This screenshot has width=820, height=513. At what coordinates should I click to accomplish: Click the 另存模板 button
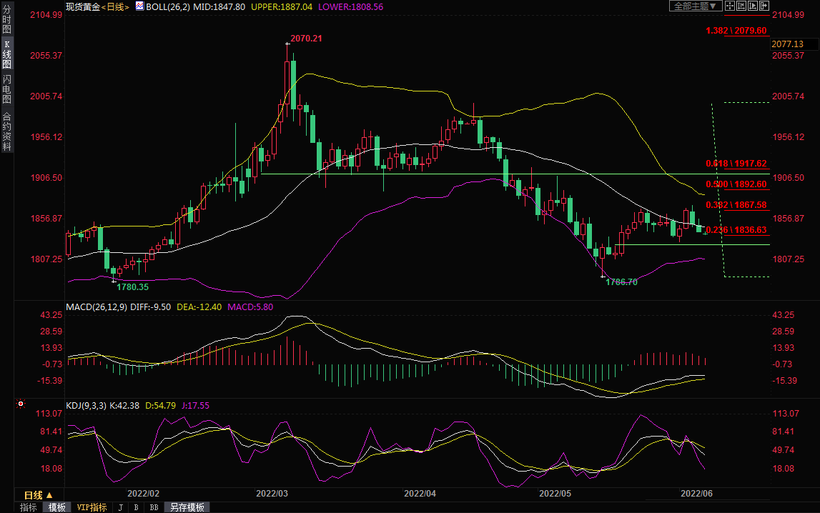click(x=187, y=507)
